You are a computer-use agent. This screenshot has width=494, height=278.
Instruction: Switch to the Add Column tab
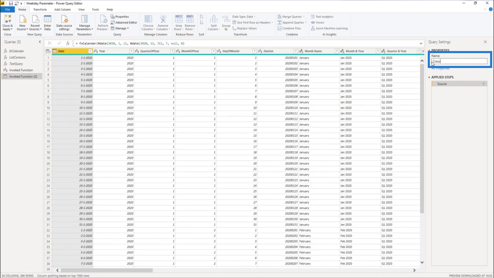coord(62,9)
